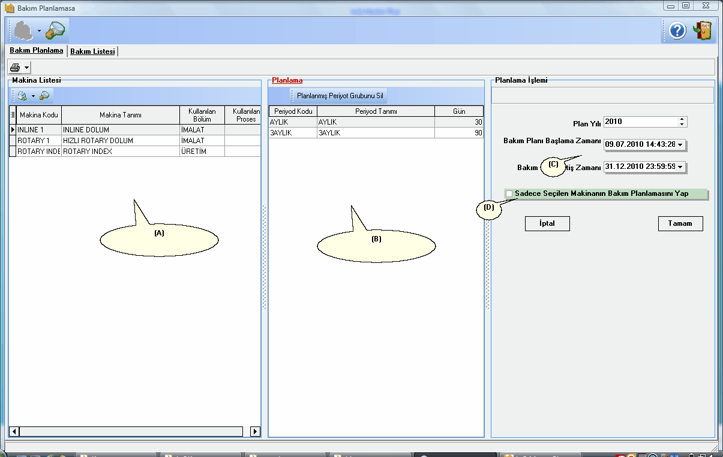Click splitter handle between Makina Listesi and Planlama
Image resolution: width=723 pixels, height=457 pixels.
pos(264,258)
